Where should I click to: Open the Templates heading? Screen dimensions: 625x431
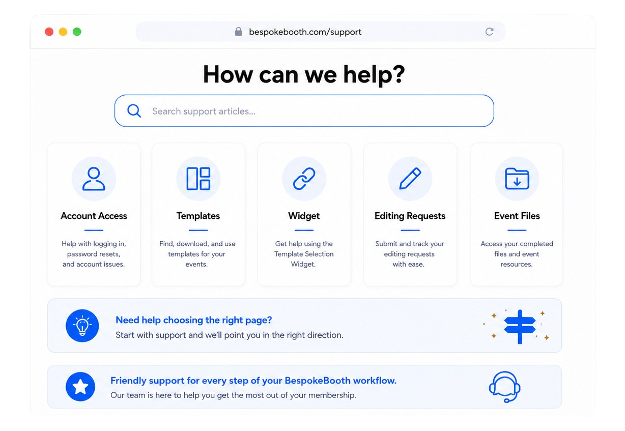tap(198, 216)
